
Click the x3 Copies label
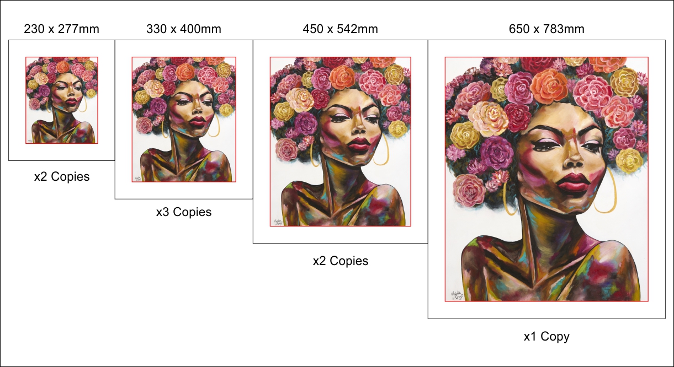point(184,212)
